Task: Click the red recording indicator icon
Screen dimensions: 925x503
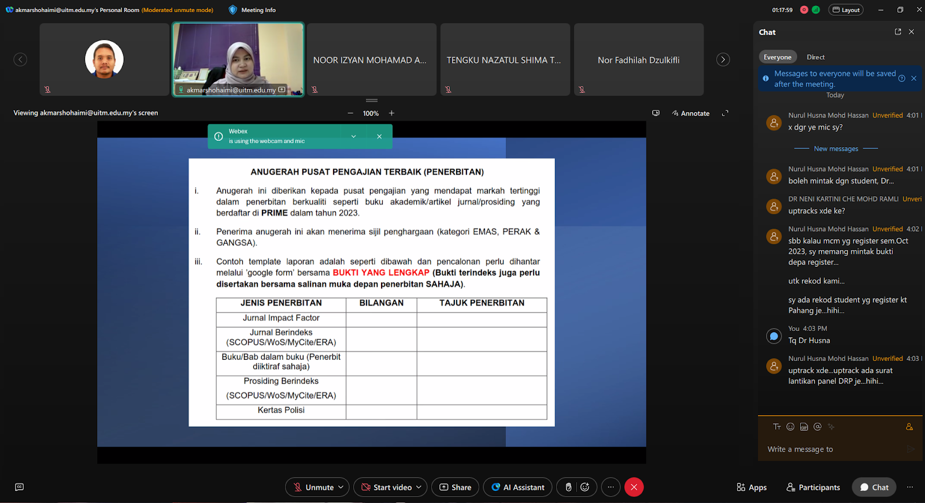Action: (x=804, y=10)
